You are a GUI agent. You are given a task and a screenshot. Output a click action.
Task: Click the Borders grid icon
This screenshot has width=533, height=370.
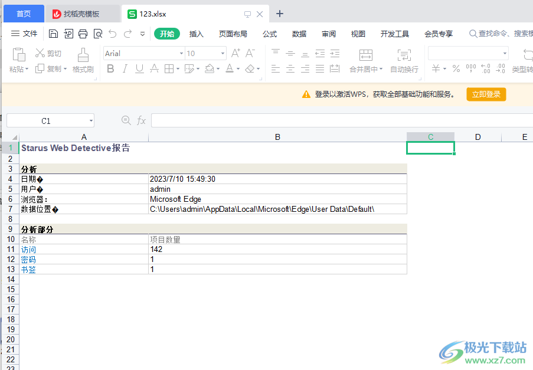click(169, 68)
